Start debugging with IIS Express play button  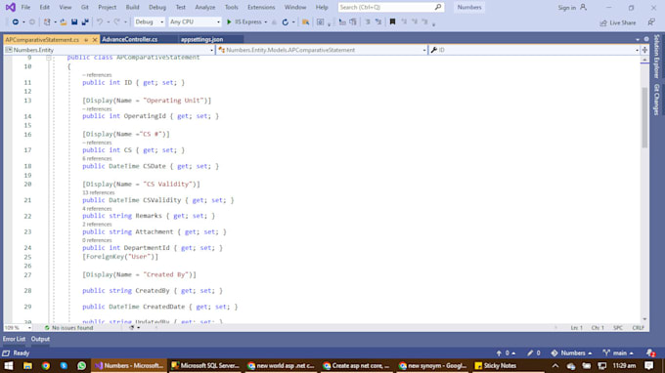229,22
